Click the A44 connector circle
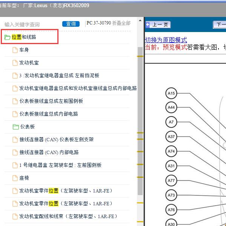 pos(171,107)
